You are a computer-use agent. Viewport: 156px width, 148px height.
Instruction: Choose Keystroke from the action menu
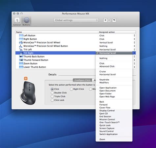coord(114,80)
